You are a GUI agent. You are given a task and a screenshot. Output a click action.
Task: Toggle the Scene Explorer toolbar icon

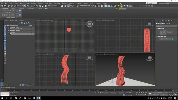click(x=99, y=6)
